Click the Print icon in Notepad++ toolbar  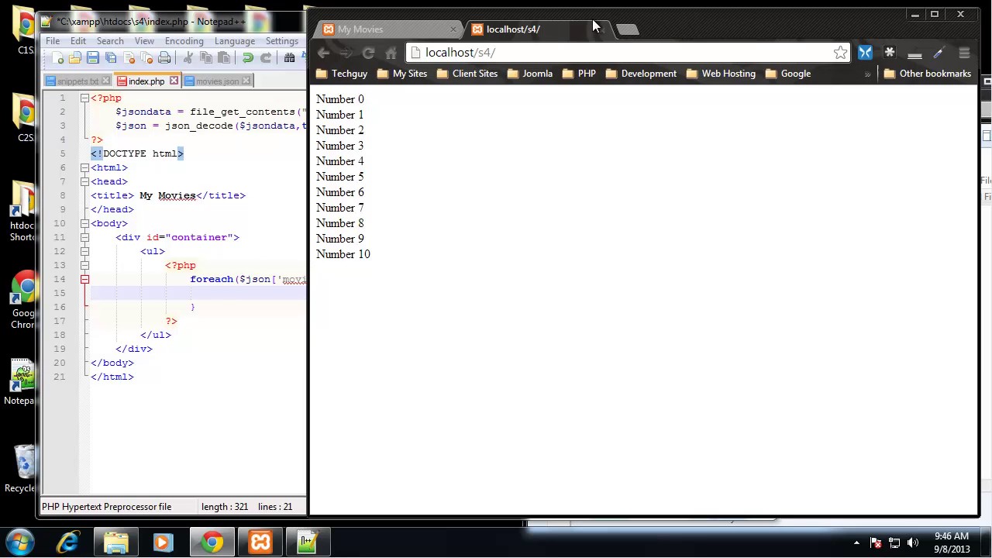tap(164, 58)
